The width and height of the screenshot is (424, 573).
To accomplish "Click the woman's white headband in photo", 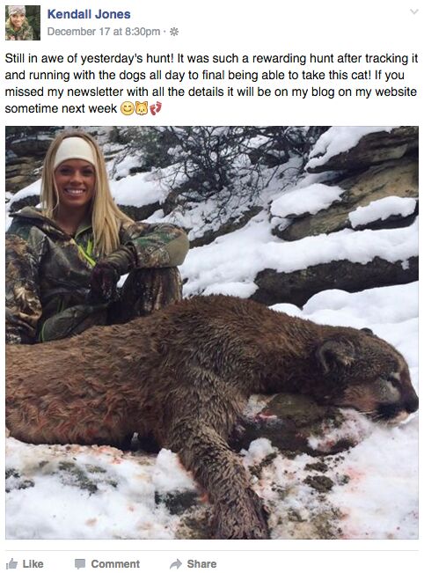I will click(x=75, y=151).
